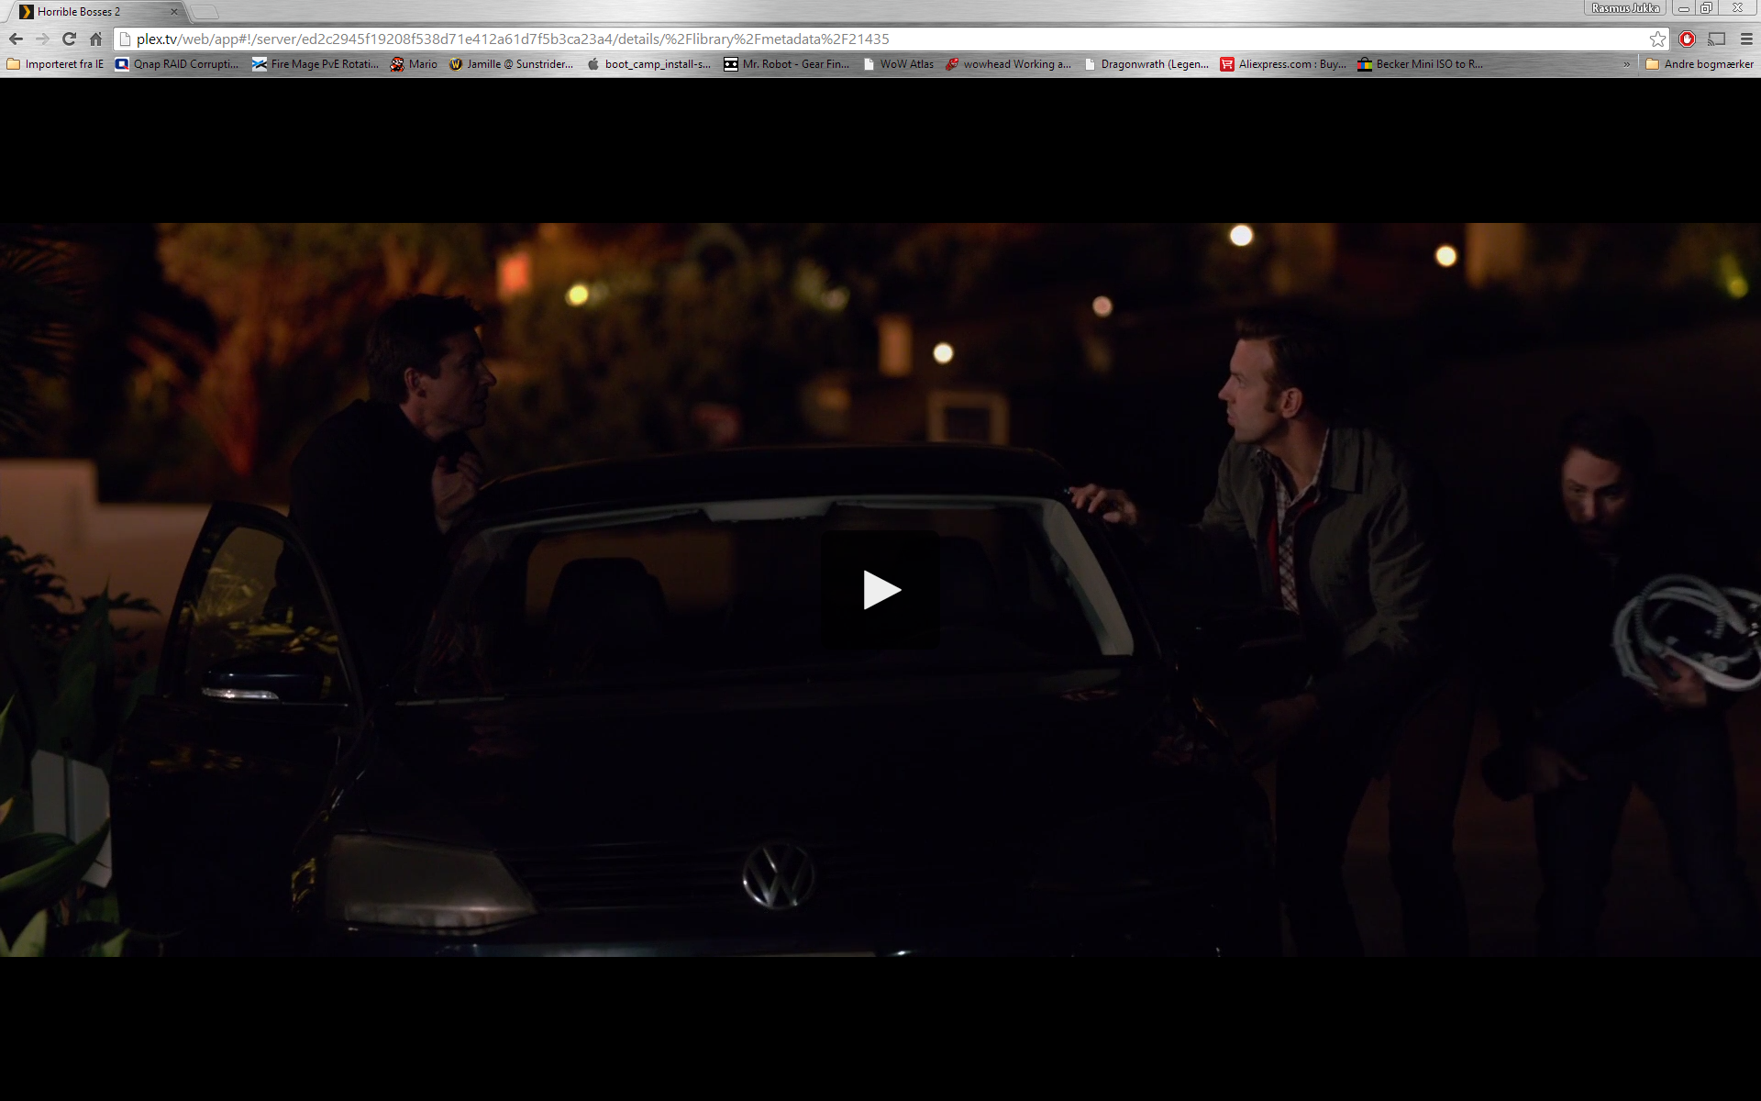Select the Horrible Bosses 2 tab
The width and height of the screenshot is (1761, 1101).
96,12
